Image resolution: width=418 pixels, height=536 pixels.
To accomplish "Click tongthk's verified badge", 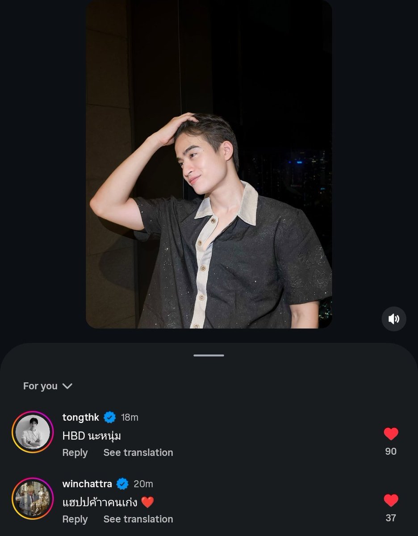I will point(110,418).
